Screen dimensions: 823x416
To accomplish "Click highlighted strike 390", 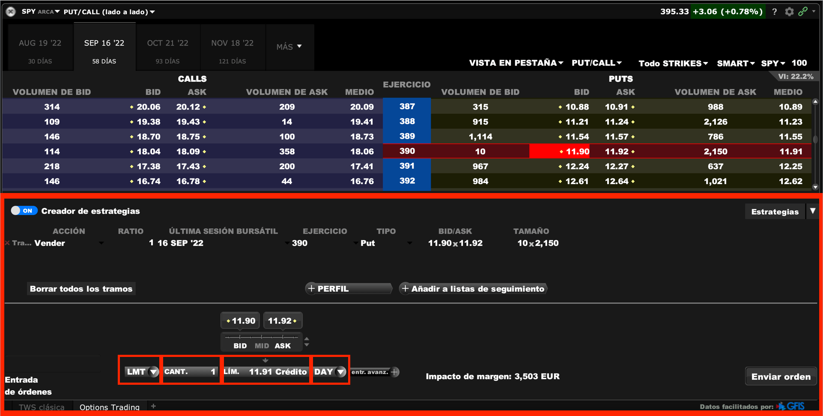I will [407, 151].
